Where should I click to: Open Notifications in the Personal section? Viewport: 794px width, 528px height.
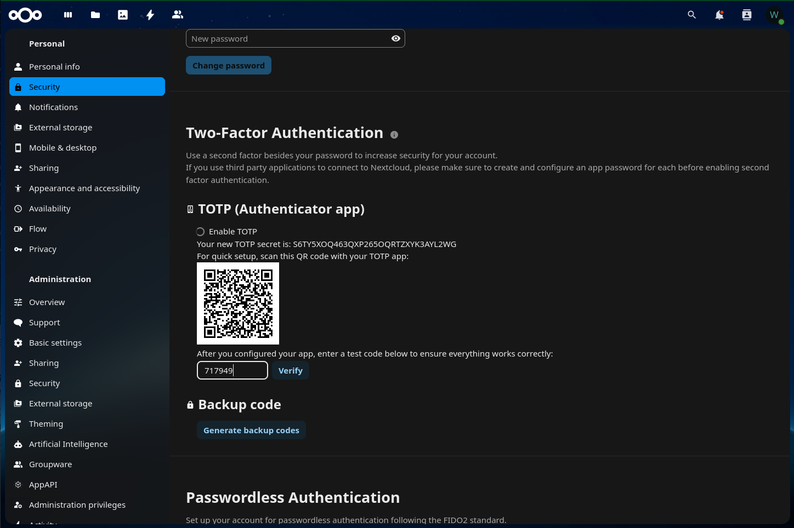(53, 107)
